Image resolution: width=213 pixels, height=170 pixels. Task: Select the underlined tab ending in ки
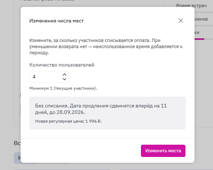(x=197, y=33)
